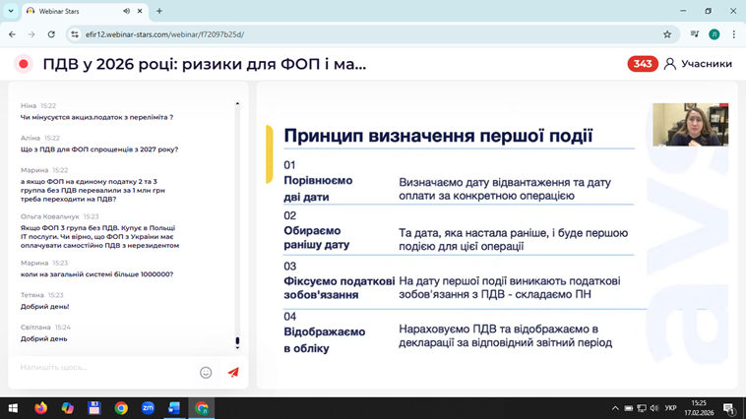Open the Zoom app from the taskbar

pyautogui.click(x=148, y=408)
